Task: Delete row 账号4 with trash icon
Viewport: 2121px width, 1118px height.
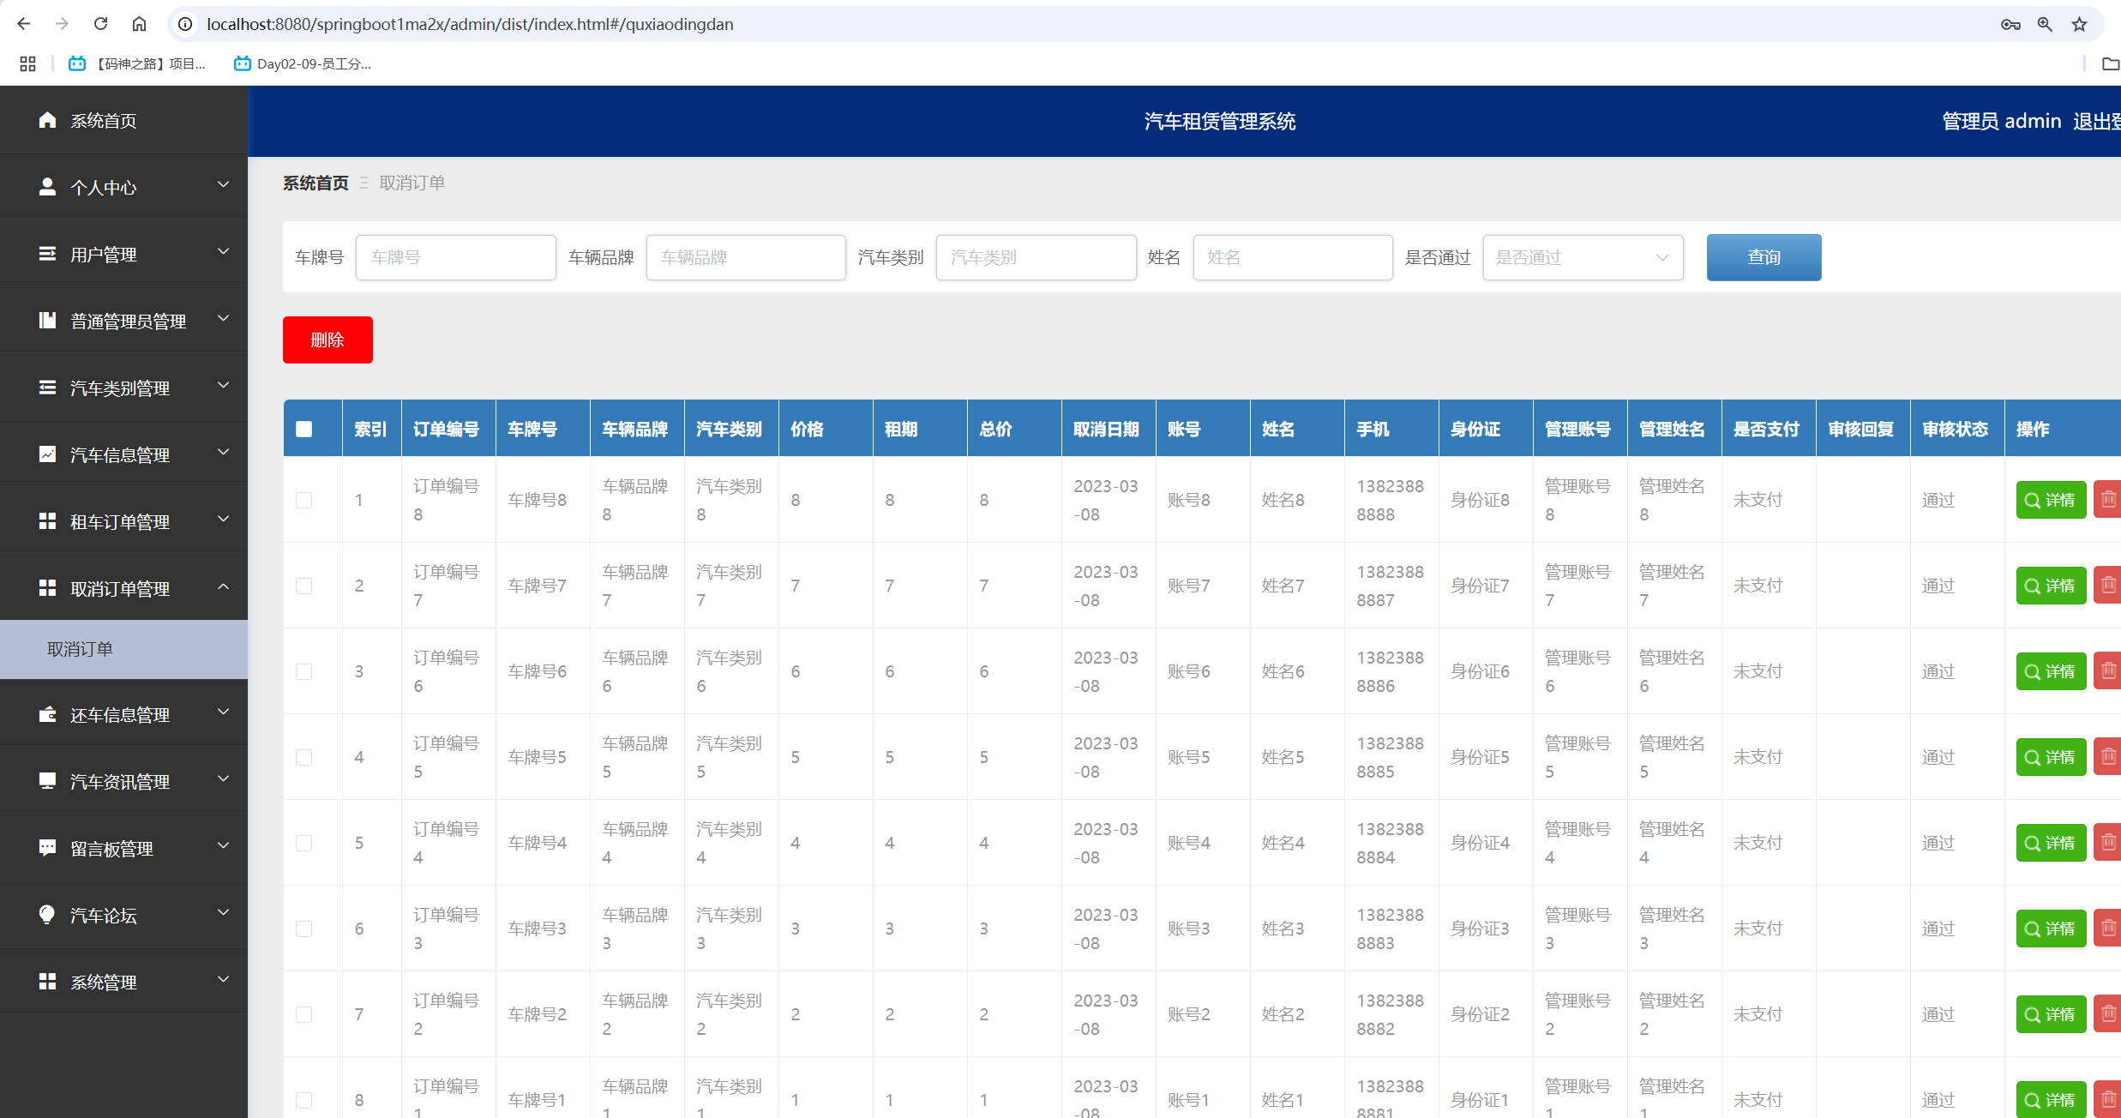Action: click(2108, 843)
